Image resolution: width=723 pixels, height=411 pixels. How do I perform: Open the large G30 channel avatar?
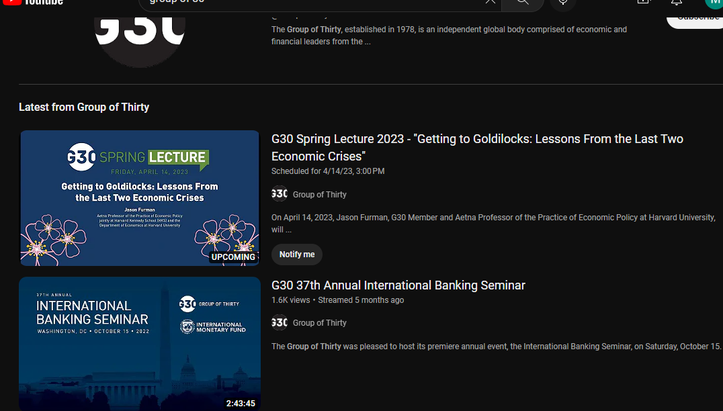click(140, 42)
